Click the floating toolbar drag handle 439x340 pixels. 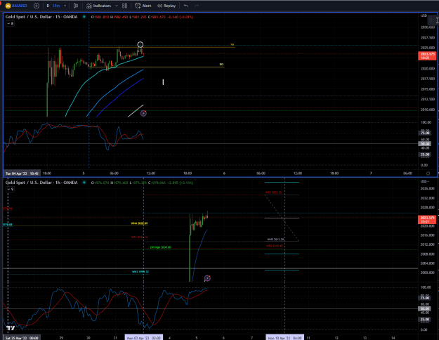(x=431, y=20)
